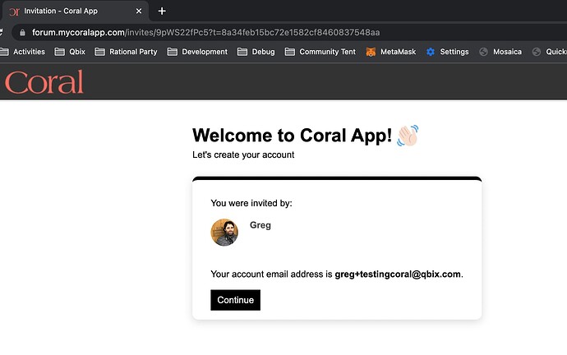Open the Debug bookmark folder
Screen dimensions: 567x355
[x=256, y=52]
